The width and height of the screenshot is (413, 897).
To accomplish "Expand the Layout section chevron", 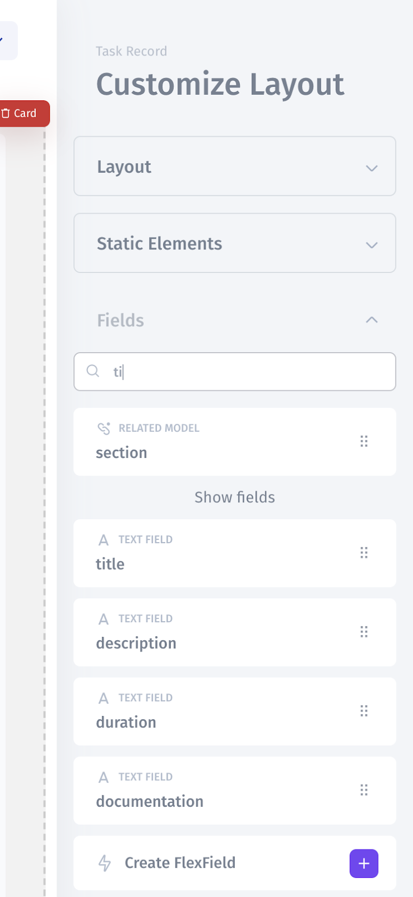I will pyautogui.click(x=372, y=168).
